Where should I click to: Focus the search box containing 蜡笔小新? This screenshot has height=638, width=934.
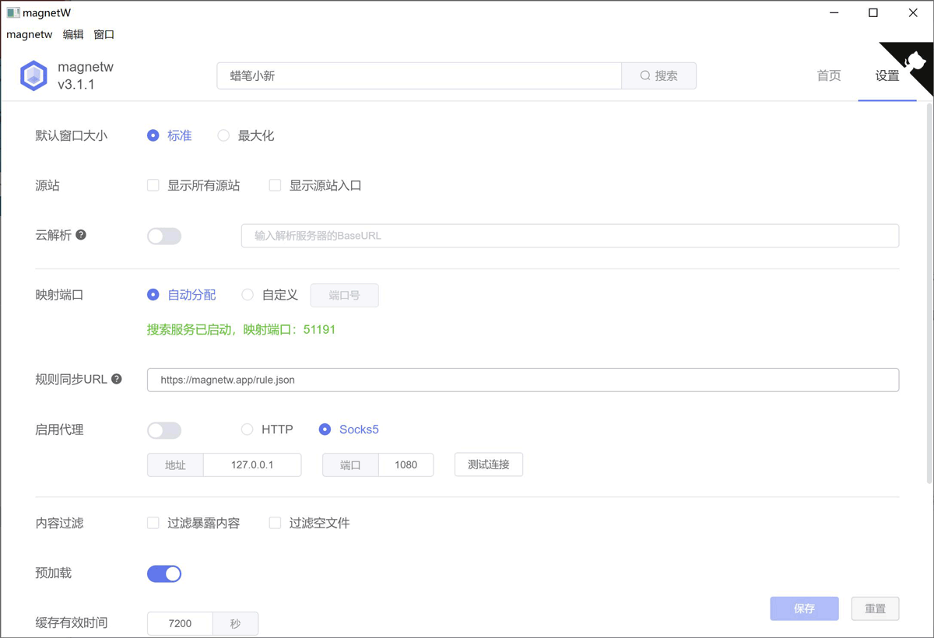pyautogui.click(x=420, y=75)
